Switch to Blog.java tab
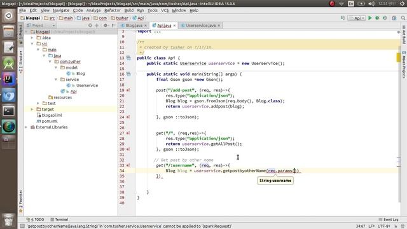The height and width of the screenshot is (229, 407). (x=134, y=25)
